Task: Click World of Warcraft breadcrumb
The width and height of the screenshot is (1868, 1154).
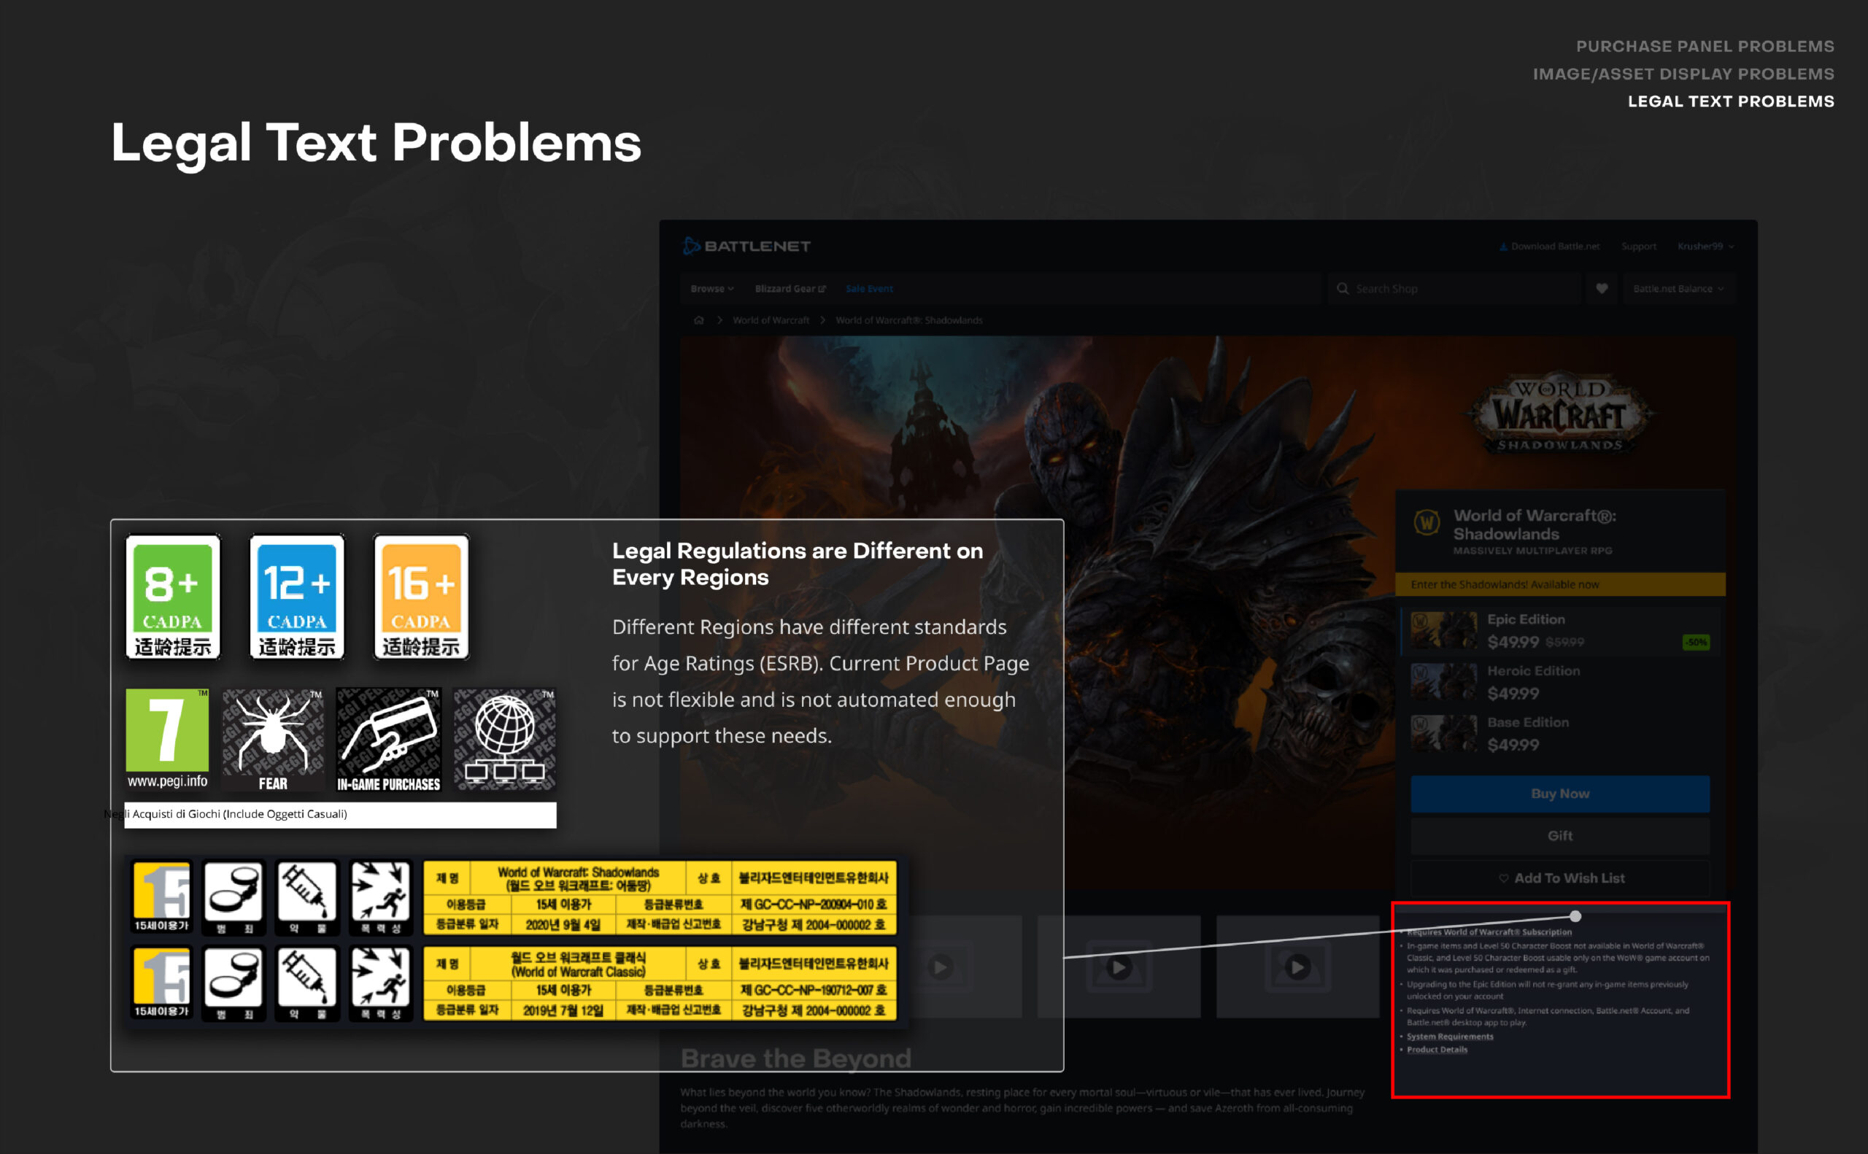Action: point(771,320)
